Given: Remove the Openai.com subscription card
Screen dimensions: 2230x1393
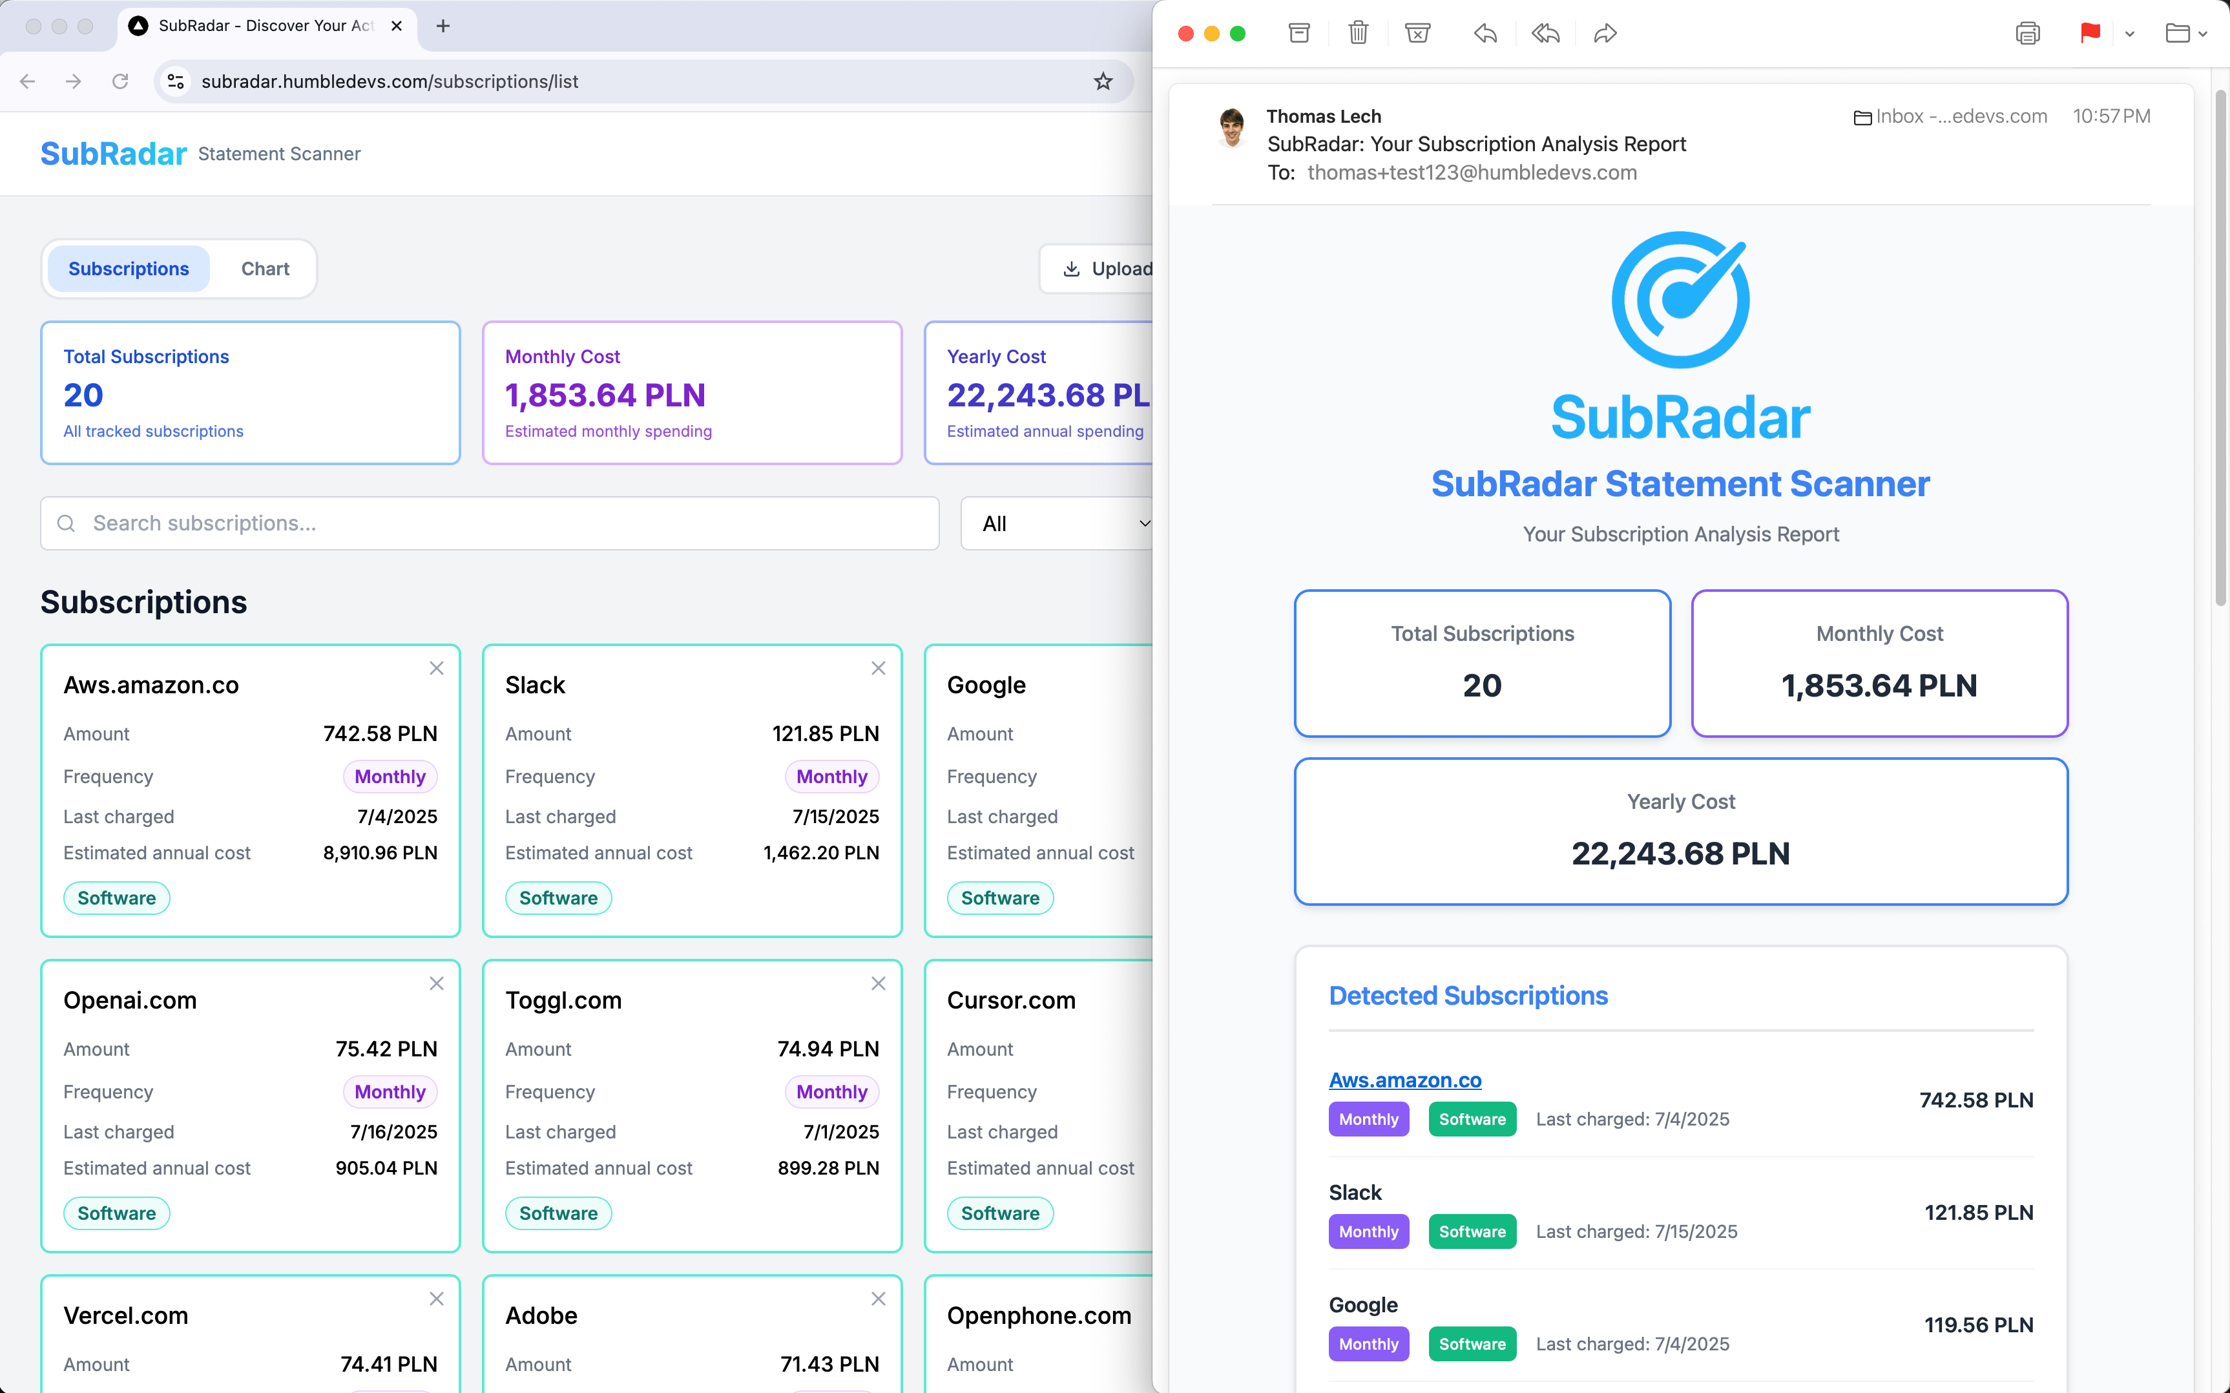Looking at the screenshot, I should (x=437, y=983).
